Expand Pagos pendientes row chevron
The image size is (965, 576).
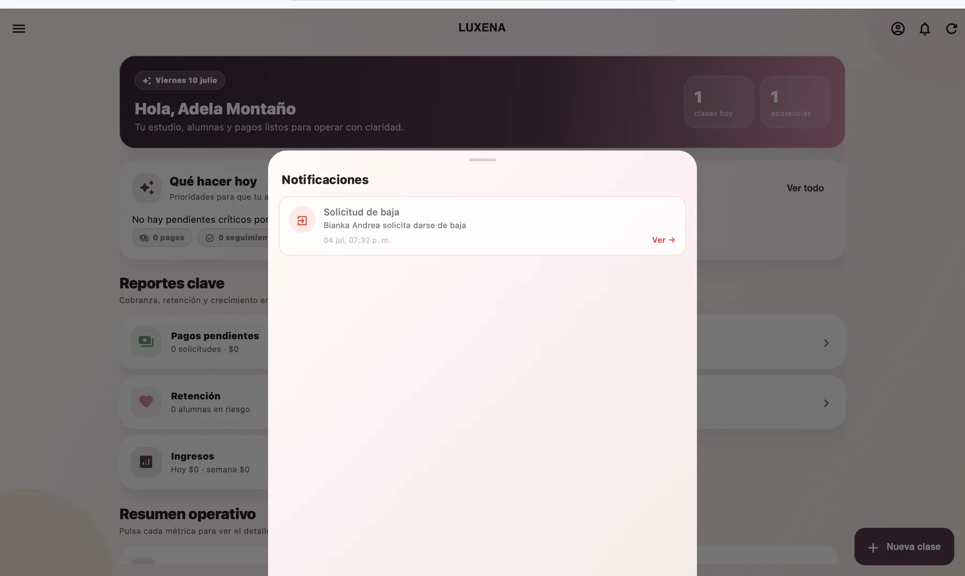tap(826, 343)
